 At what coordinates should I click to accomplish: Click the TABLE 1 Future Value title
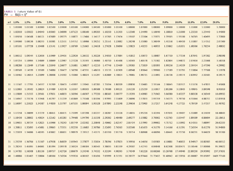(23, 11)
